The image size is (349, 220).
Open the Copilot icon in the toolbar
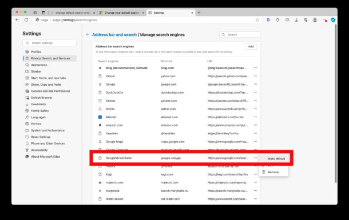(x=333, y=20)
